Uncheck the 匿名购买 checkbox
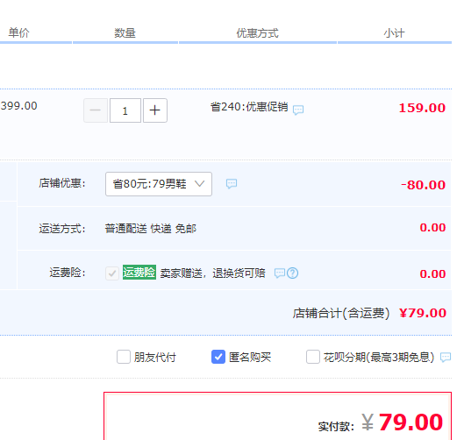 pos(218,357)
